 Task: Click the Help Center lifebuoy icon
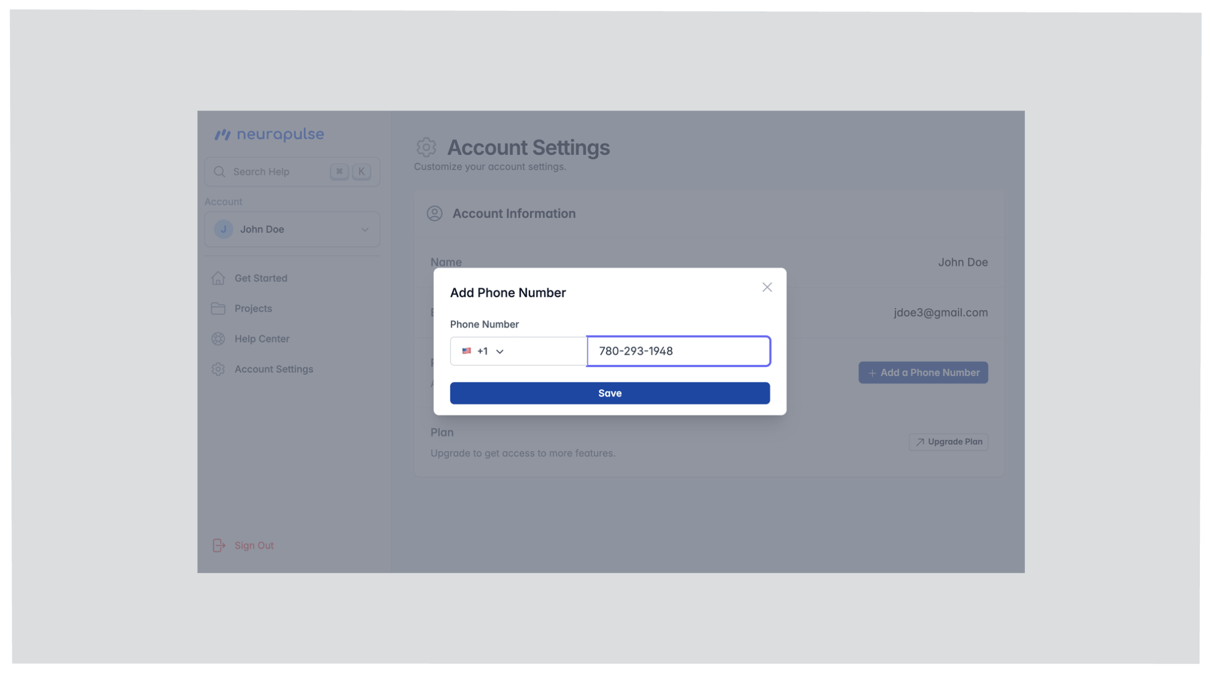click(218, 338)
